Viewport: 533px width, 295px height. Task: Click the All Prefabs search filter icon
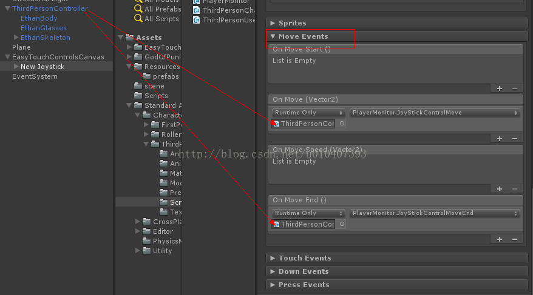click(138, 8)
